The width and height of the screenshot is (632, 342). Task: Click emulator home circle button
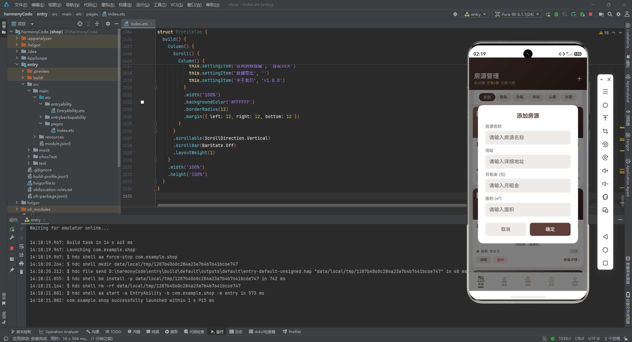[x=605, y=250]
